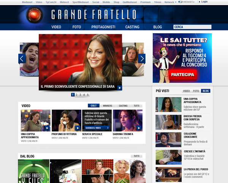Open the camera crew blog thumbnail

[65, 171]
